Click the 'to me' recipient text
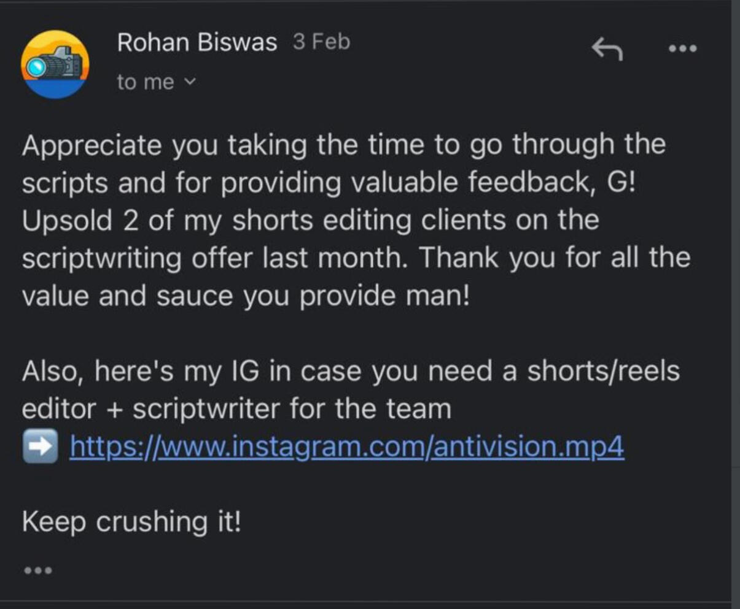 146,82
